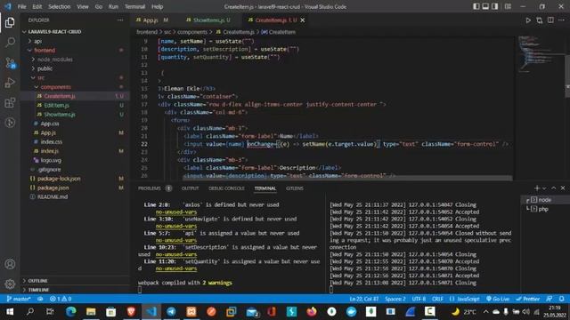This screenshot has width=570, height=320.
Task: Open errors and warnings count in status bar
Action: (61, 299)
